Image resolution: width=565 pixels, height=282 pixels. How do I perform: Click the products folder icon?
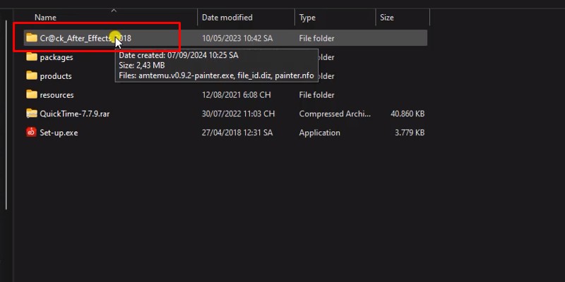click(x=31, y=76)
